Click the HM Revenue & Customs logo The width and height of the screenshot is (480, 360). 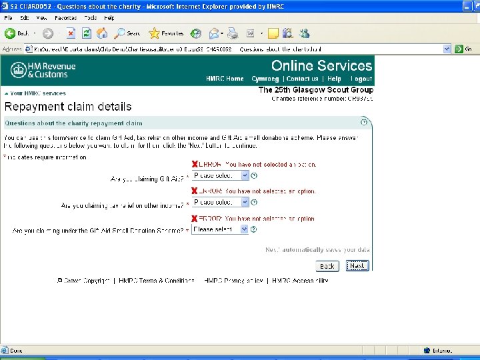43,70
